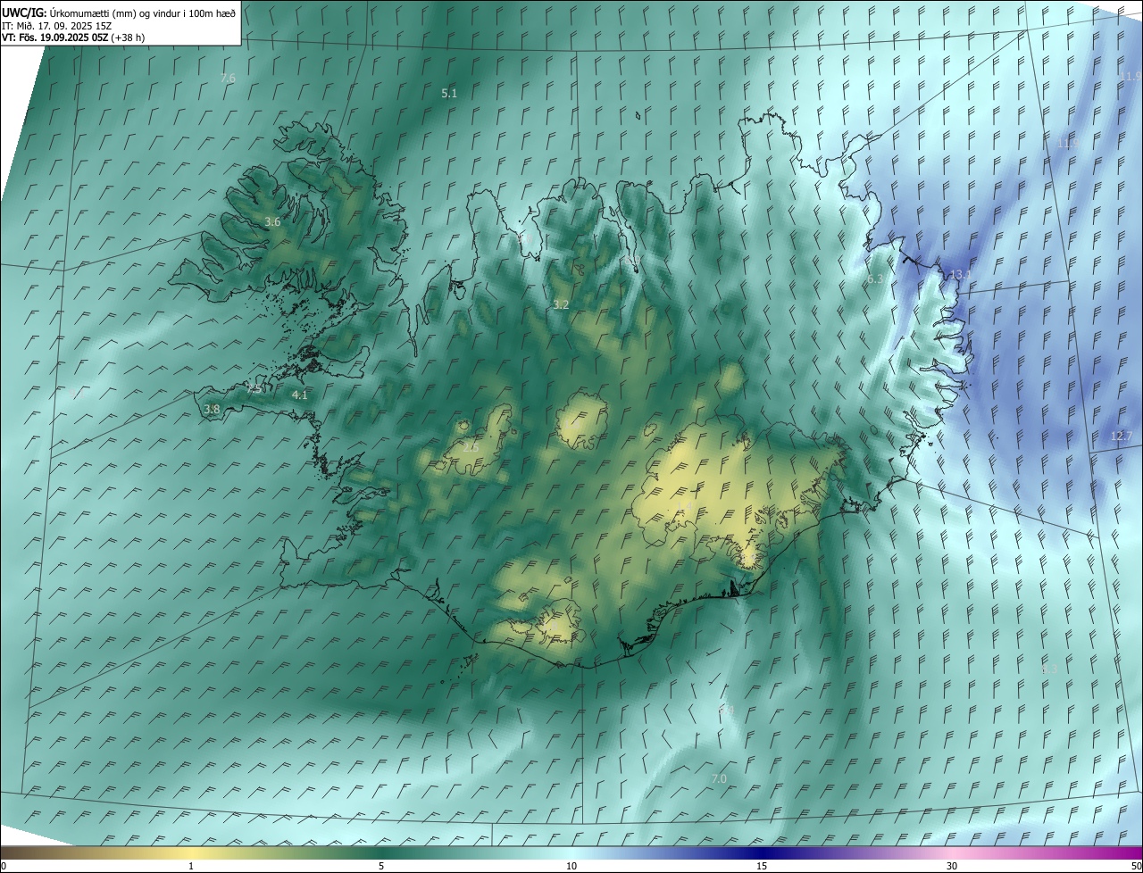Click the map value 12.7
Image resolution: width=1143 pixels, height=873 pixels.
pyautogui.click(x=1122, y=436)
